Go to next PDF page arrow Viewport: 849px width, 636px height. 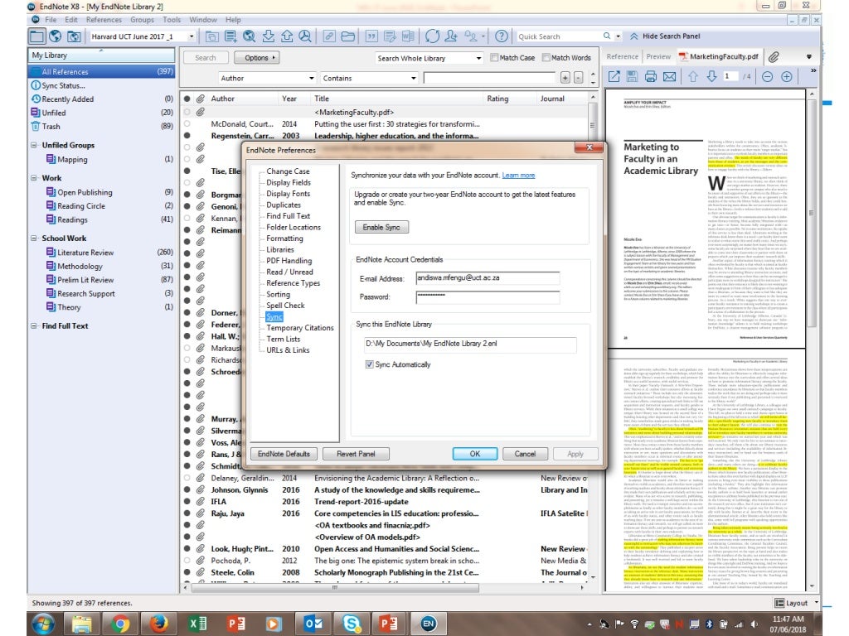point(712,77)
